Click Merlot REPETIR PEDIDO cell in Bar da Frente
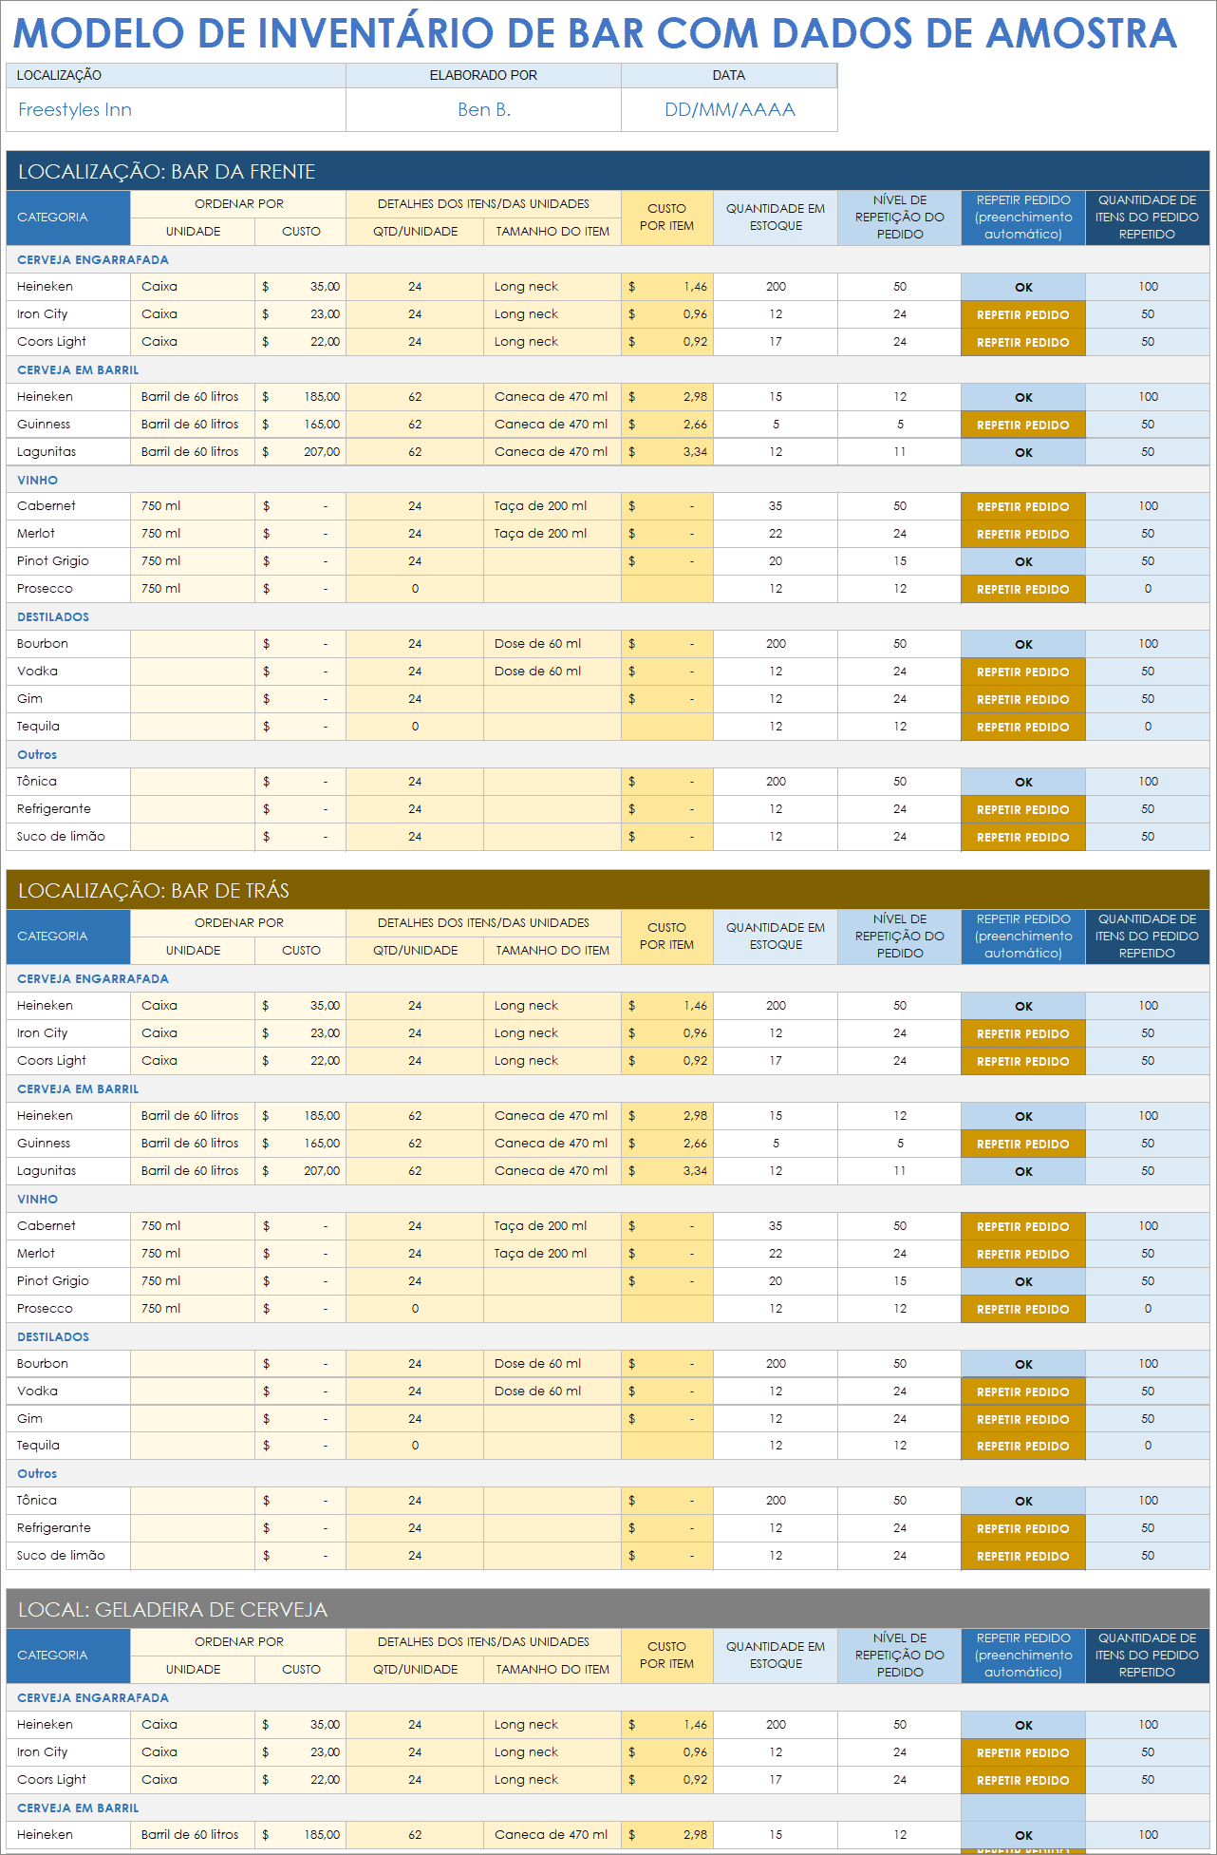Image resolution: width=1217 pixels, height=1855 pixels. pos(1023,534)
